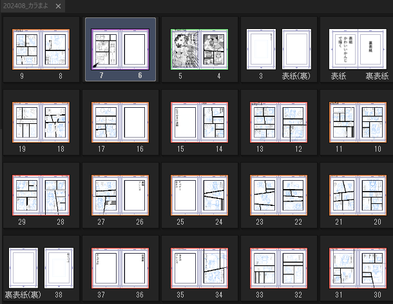Open page 33 thumbnail
Viewport: 393px width, 304px height.
(264, 268)
